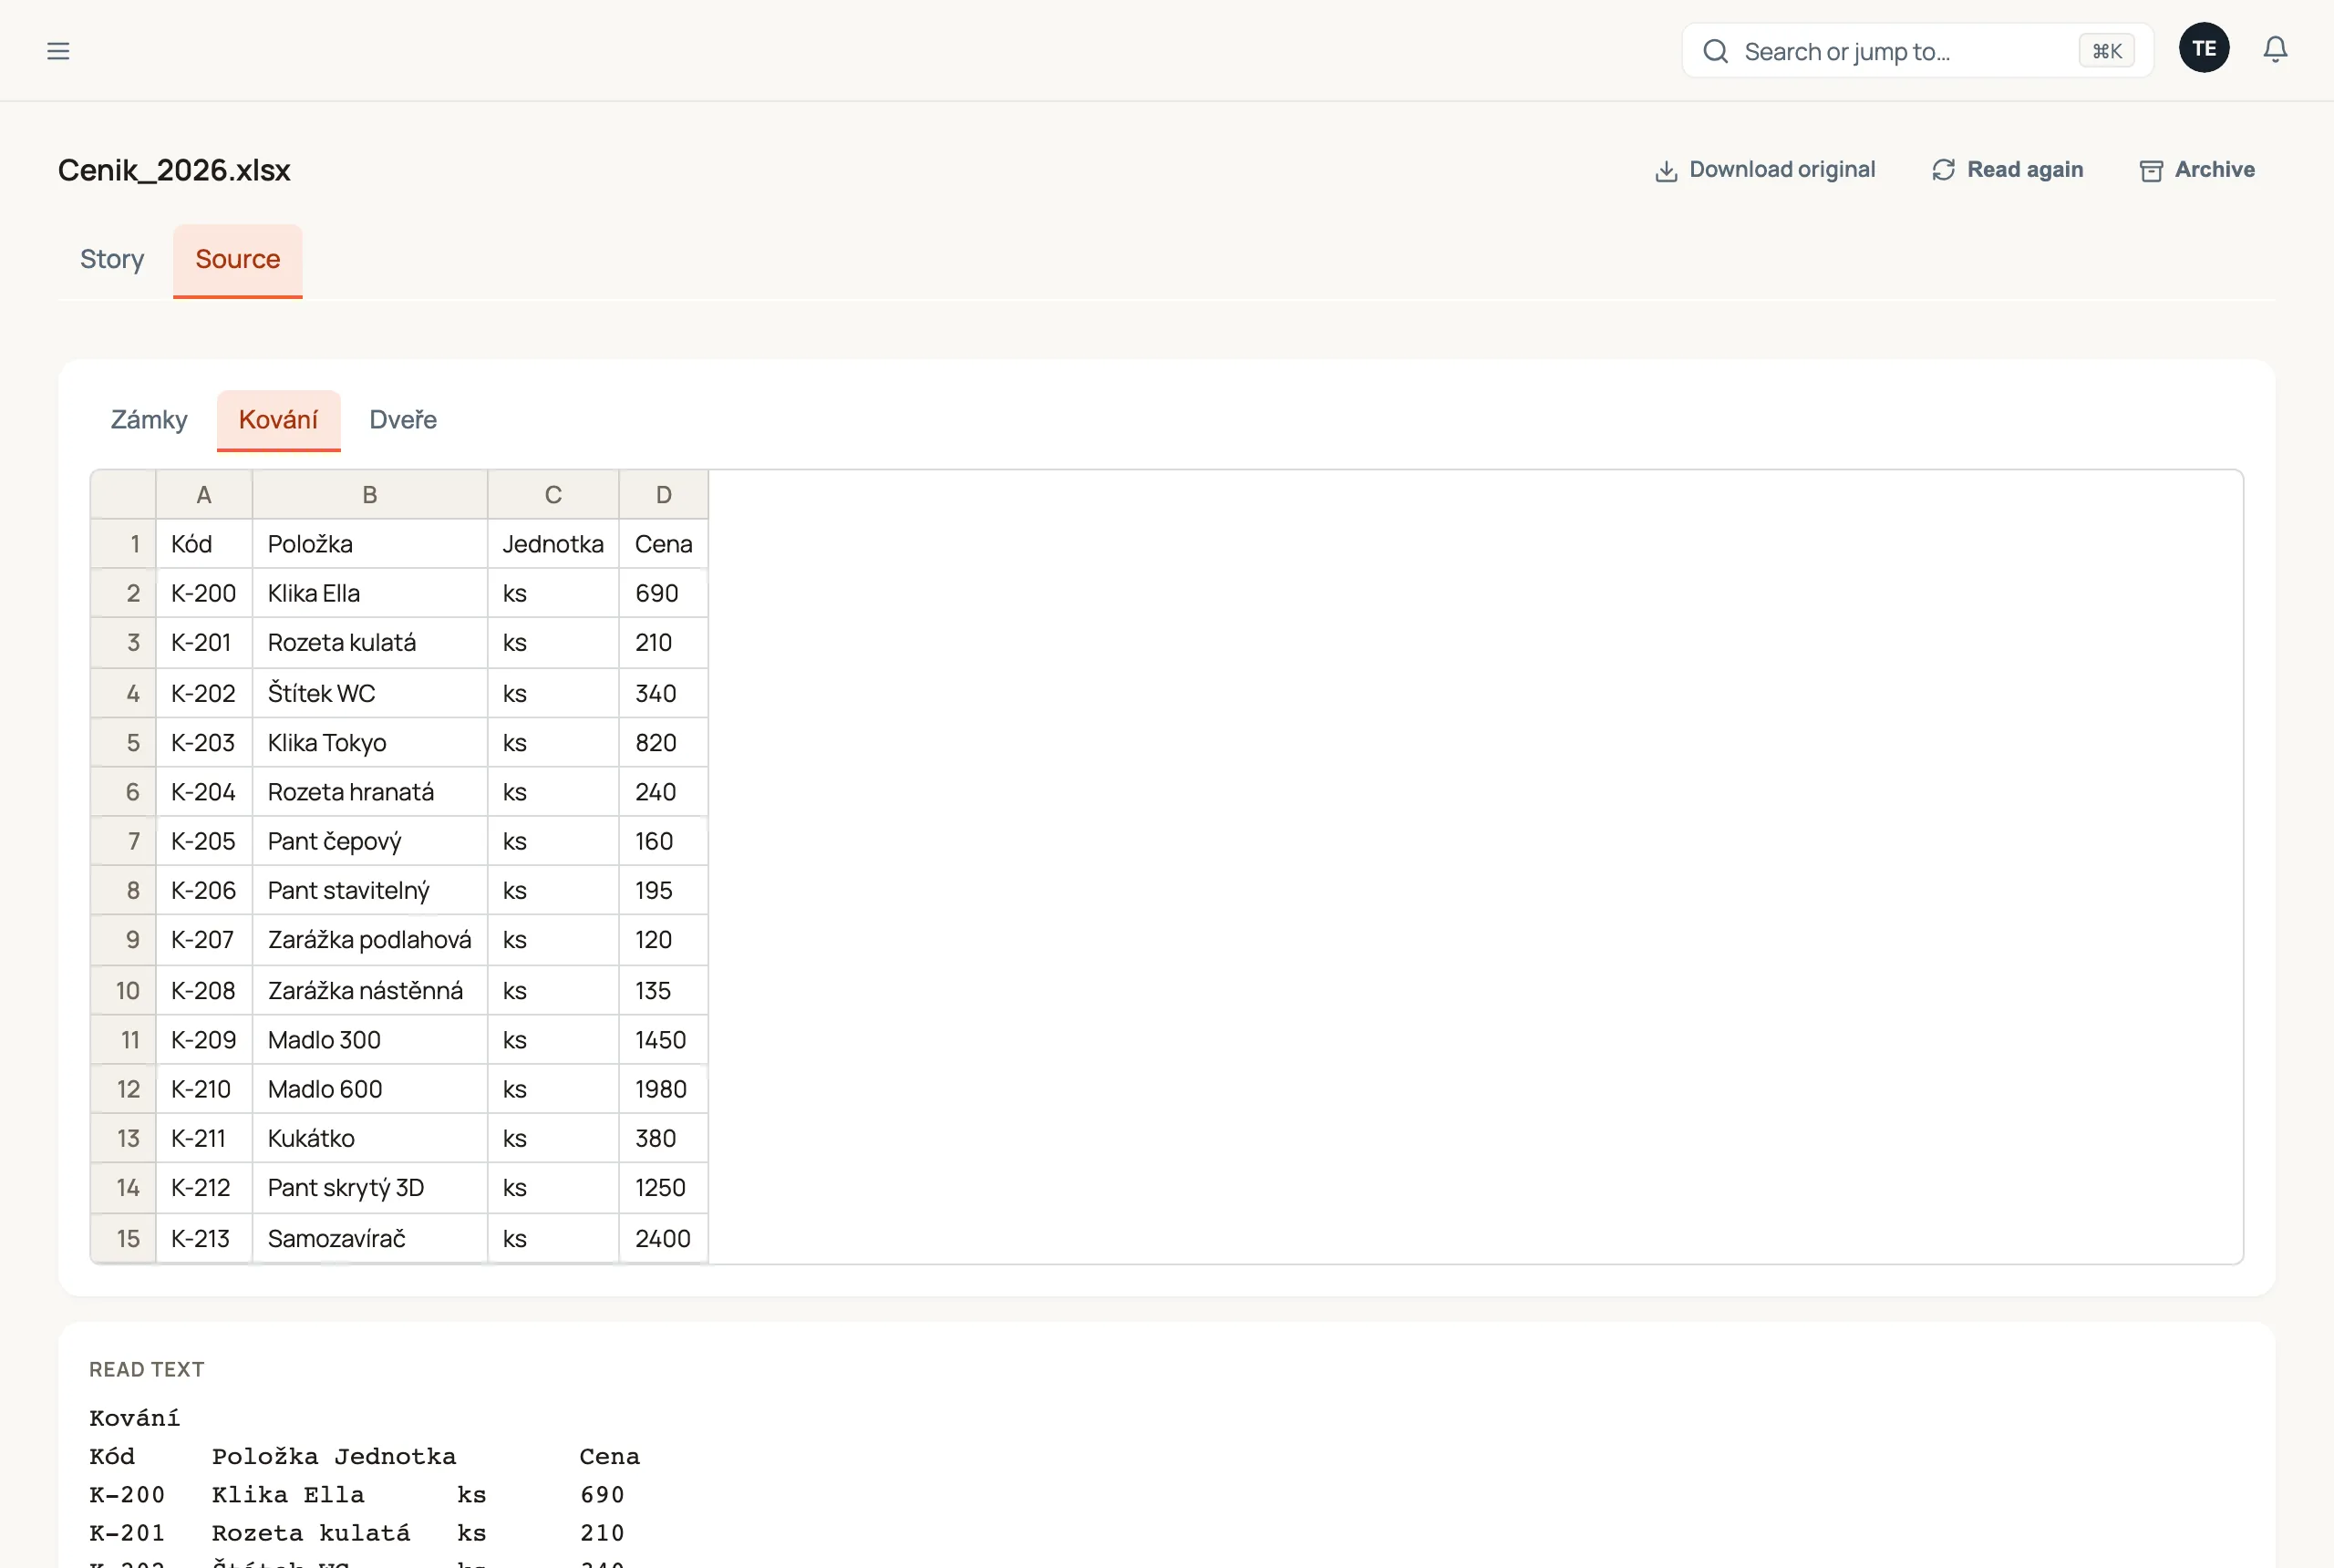Click the cell 'Pant skrytý 3D'
The width and height of the screenshot is (2334, 1568).
pyautogui.click(x=370, y=1188)
